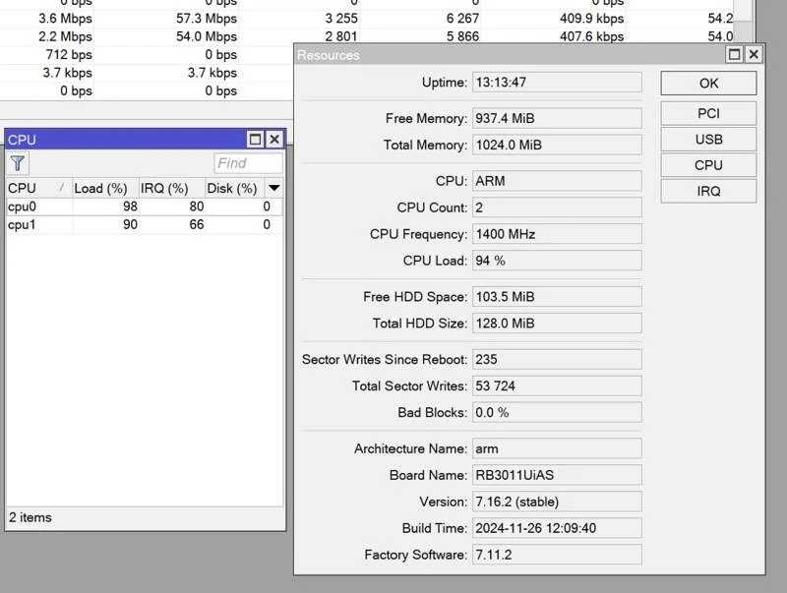This screenshot has width=787, height=593.
Task: Click Sector Writes Since Reboot field 235
Action: tap(557, 359)
